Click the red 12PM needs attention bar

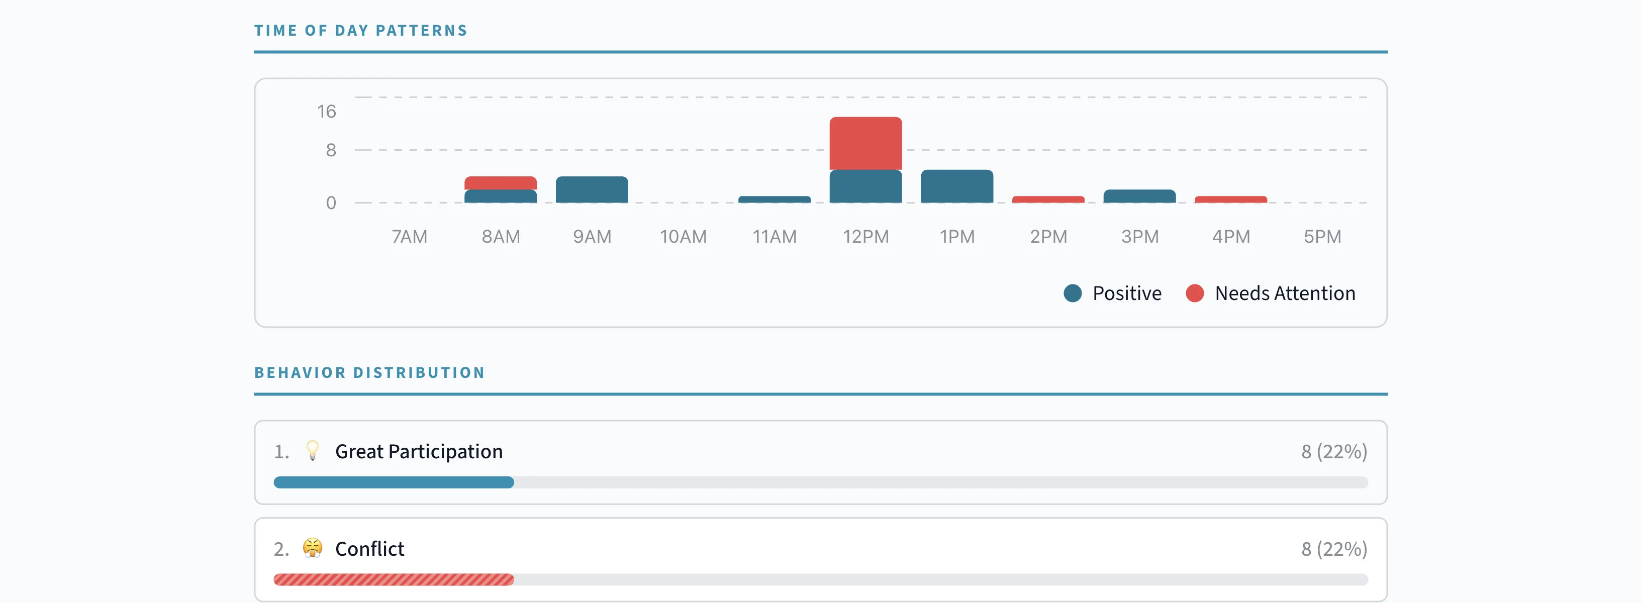pyautogui.click(x=865, y=143)
